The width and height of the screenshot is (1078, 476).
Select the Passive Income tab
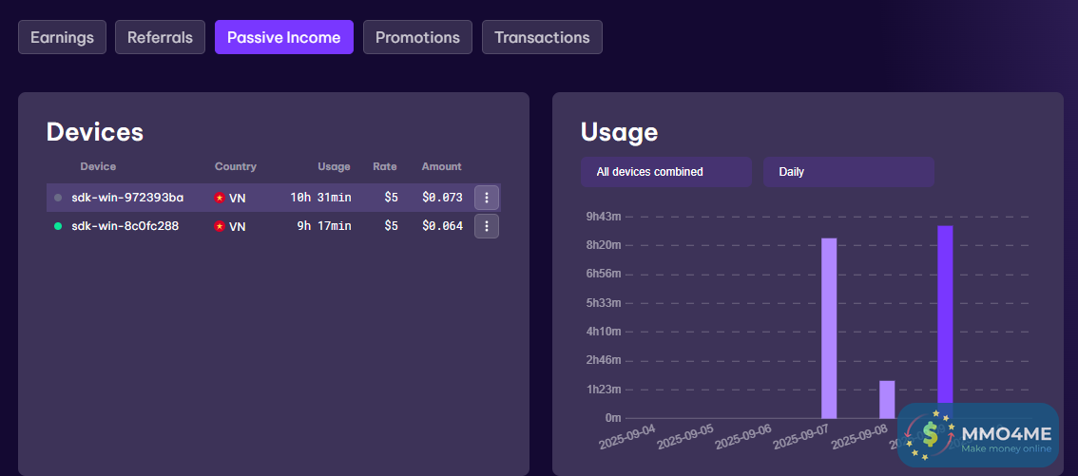[x=283, y=38]
